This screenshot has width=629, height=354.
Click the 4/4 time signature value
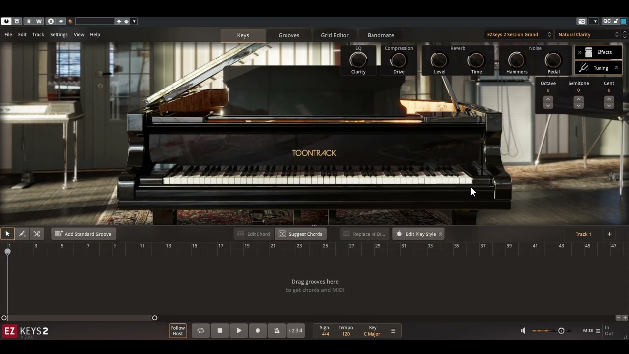(x=325, y=334)
